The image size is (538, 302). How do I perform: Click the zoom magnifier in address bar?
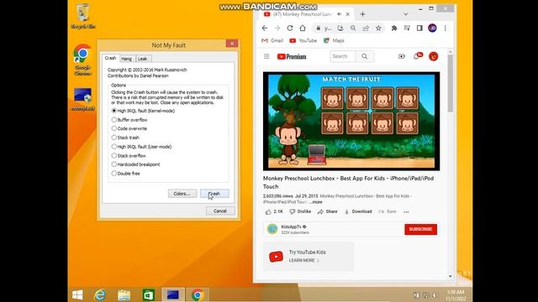point(353,28)
